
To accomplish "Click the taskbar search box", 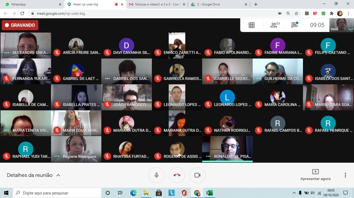I will 57,193.
